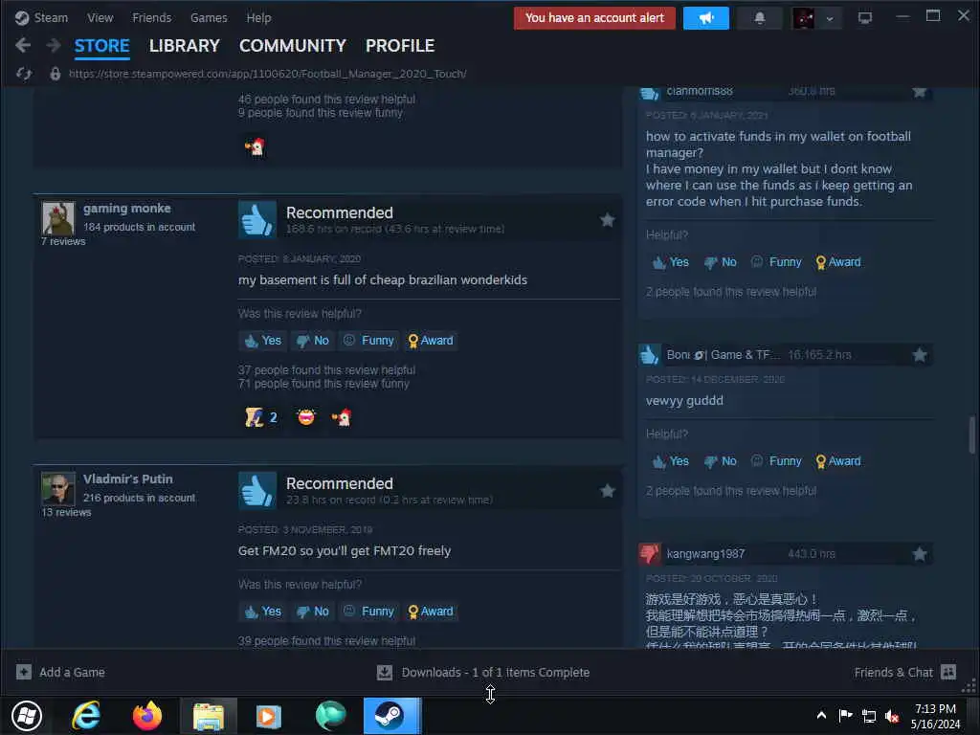Mark Vladmir's Putin review as Funny
Viewport: 980px width, 735px height.
(x=368, y=612)
